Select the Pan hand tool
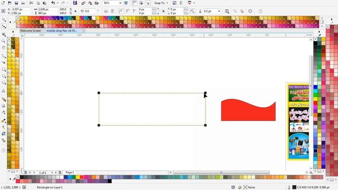This screenshot has height=190, width=338. point(4,47)
